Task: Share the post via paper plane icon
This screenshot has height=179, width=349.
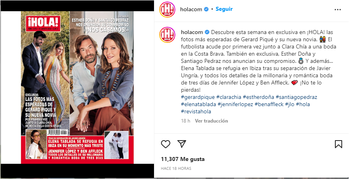Action: [x=182, y=144]
